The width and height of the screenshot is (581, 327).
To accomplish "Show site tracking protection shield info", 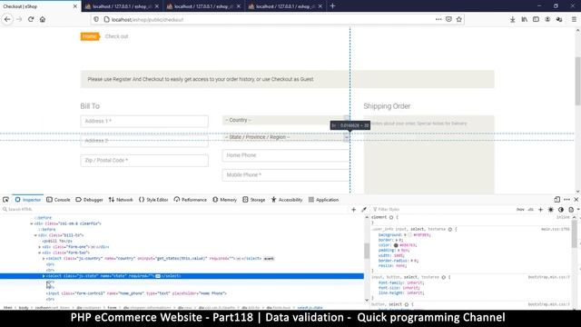I will 96,19.
